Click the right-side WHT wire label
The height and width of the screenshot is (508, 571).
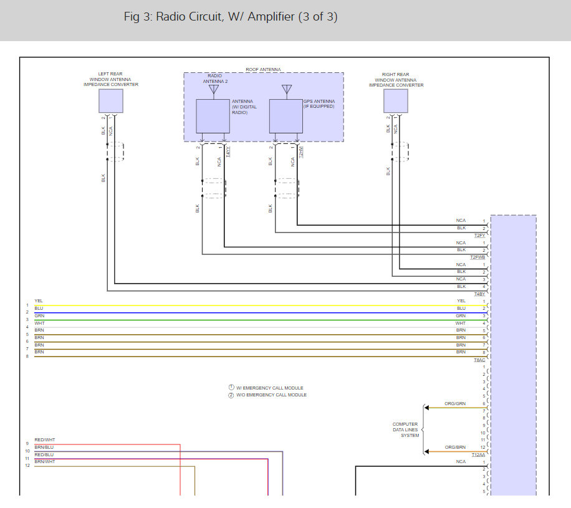[x=460, y=323]
